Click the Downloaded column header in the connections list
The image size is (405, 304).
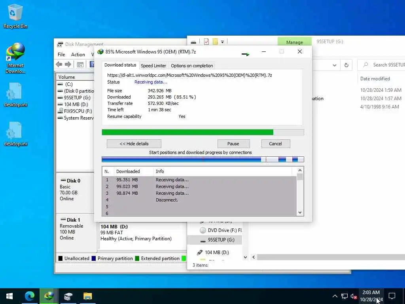click(134, 171)
